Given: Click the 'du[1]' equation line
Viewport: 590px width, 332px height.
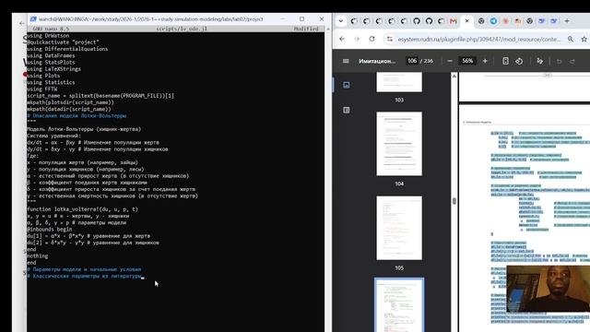Looking at the screenshot, I should (x=88, y=236).
